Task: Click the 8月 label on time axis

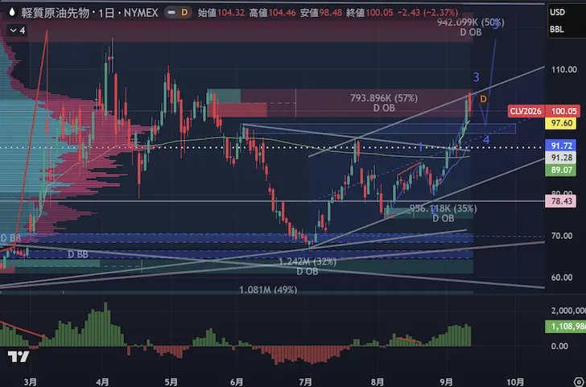Action: [378, 381]
